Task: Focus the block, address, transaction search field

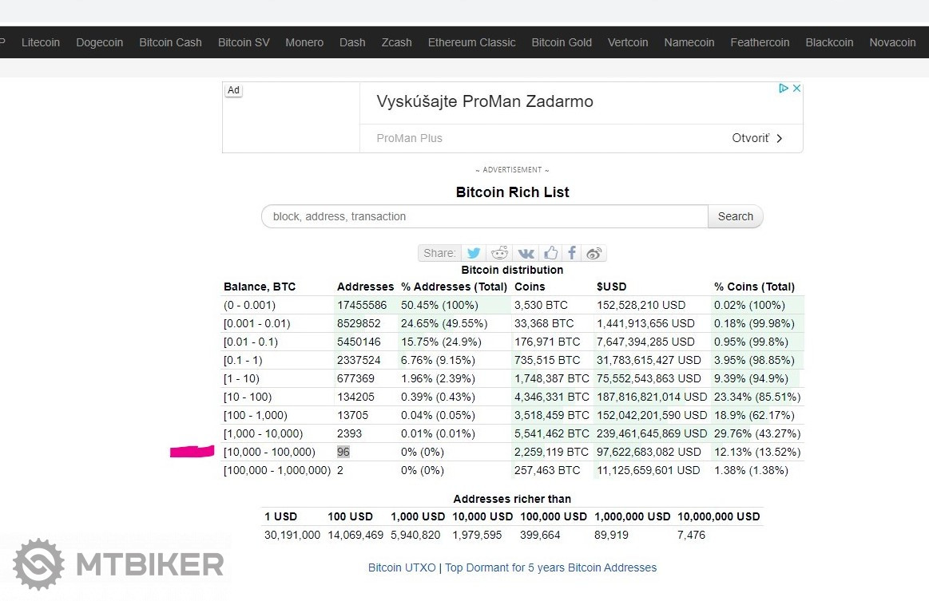Action: coord(485,216)
